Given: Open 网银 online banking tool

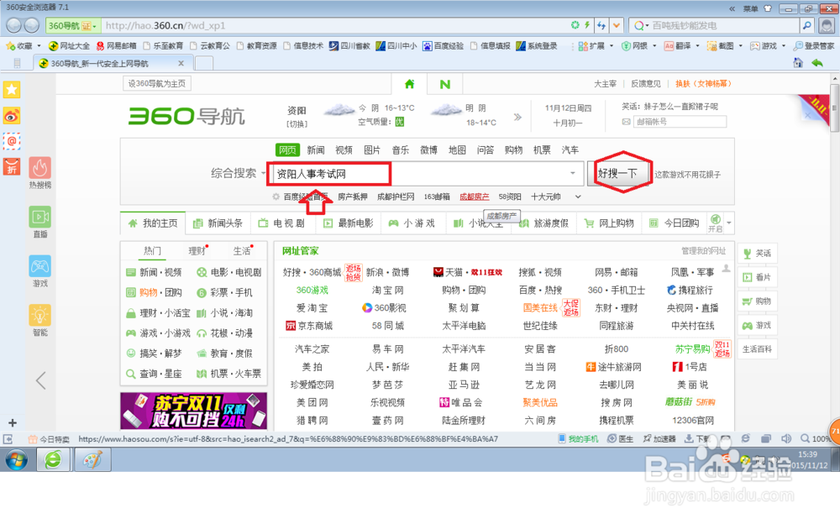Looking at the screenshot, I should click(x=635, y=46).
